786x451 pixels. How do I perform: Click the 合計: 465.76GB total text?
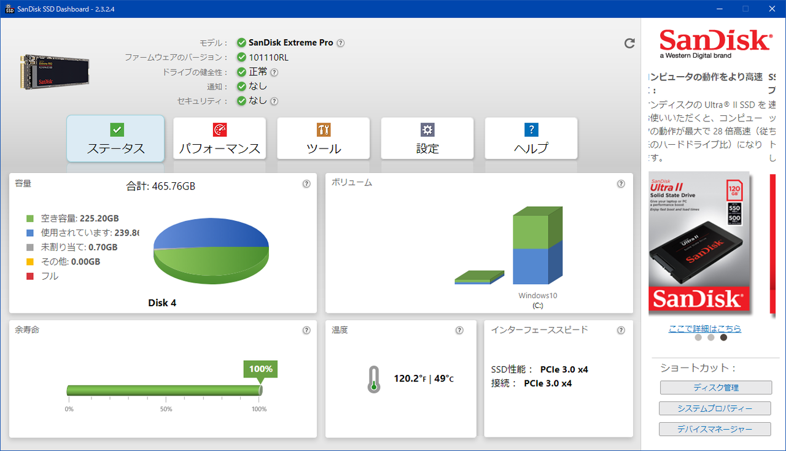[161, 186]
